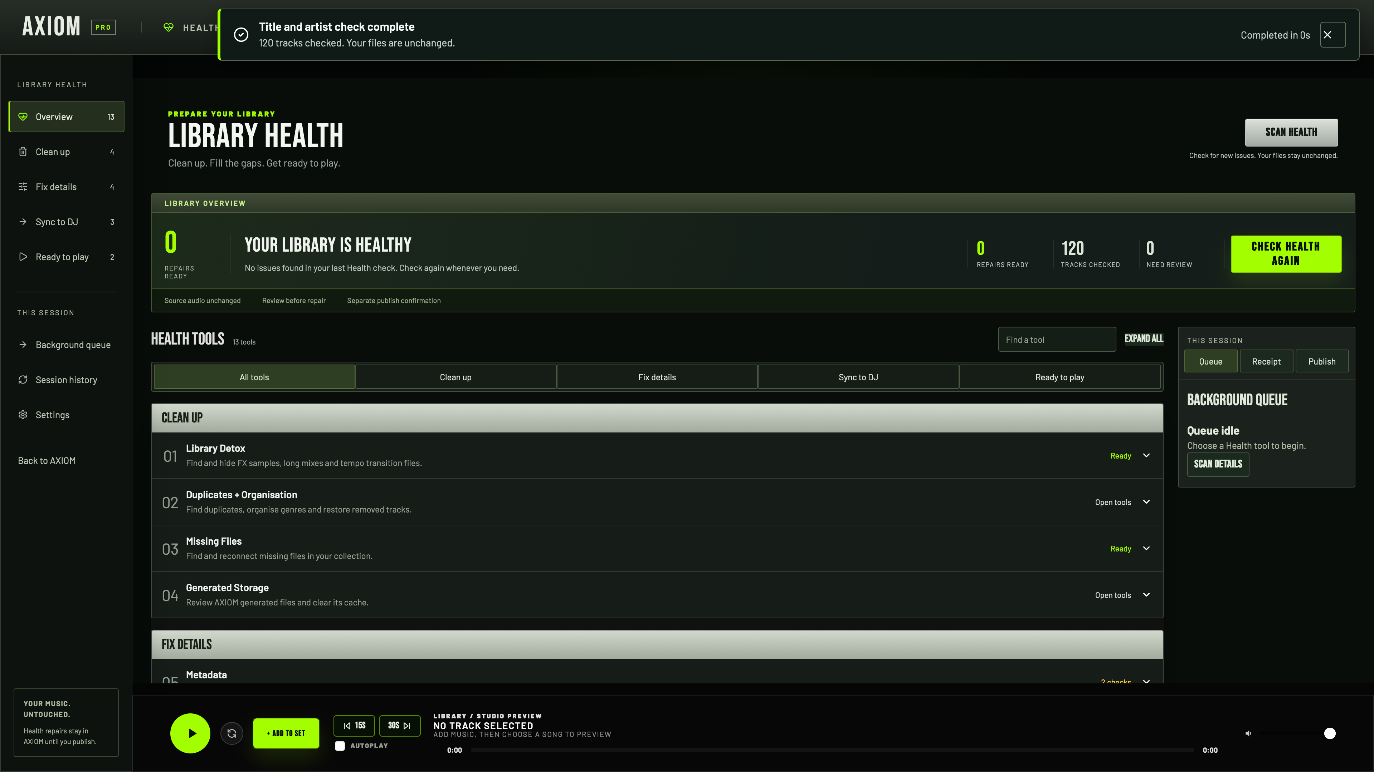
Task: Play the preview track
Action: [190, 733]
